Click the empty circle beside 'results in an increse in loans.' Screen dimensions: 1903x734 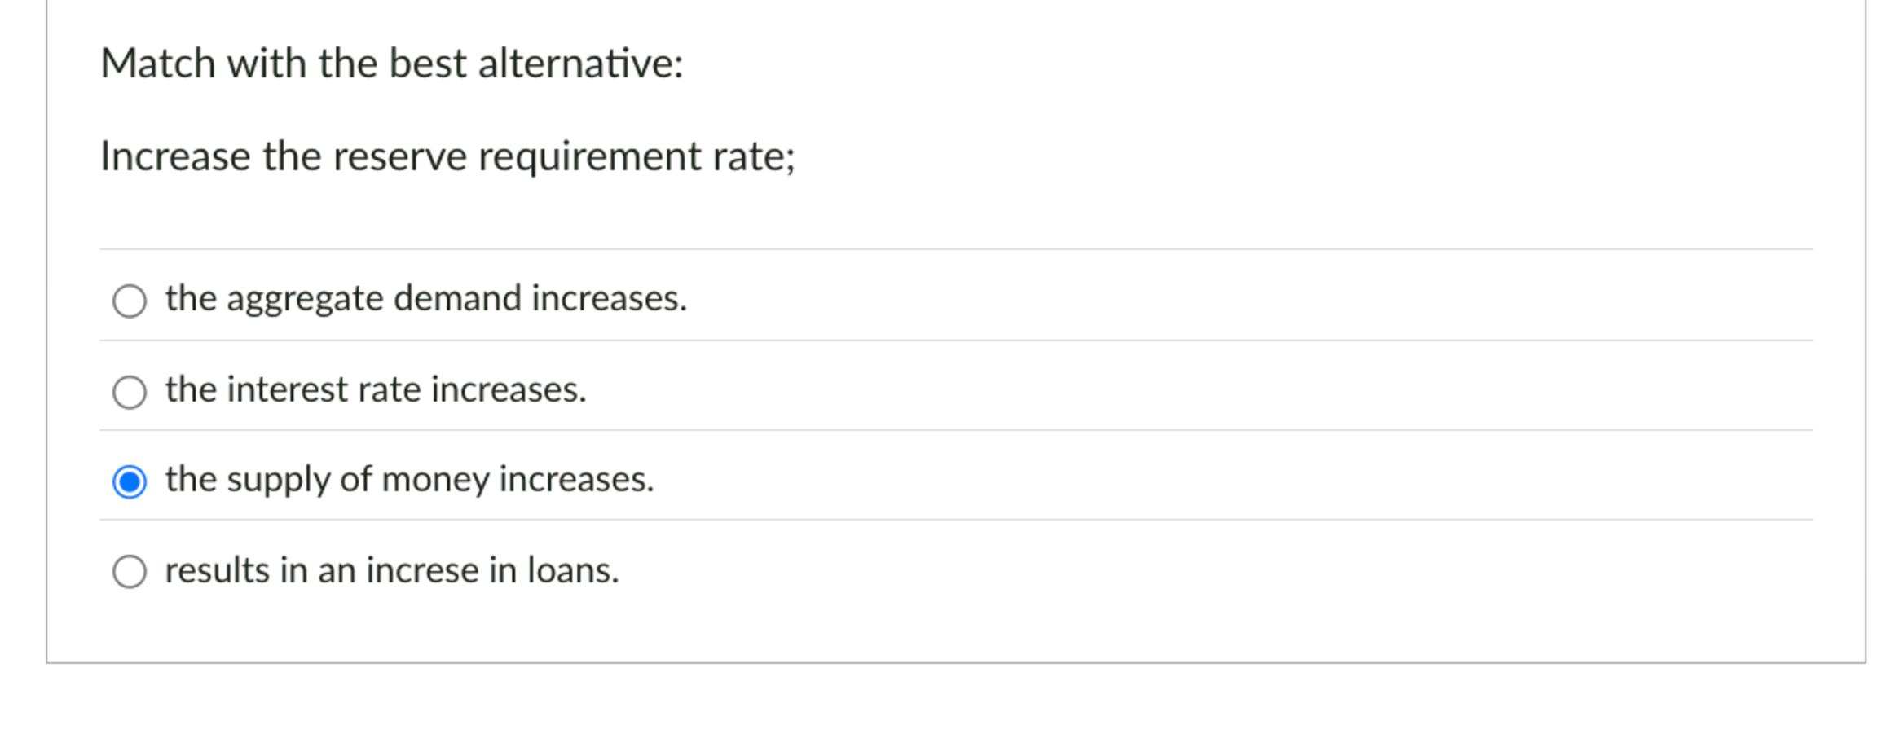coord(130,571)
